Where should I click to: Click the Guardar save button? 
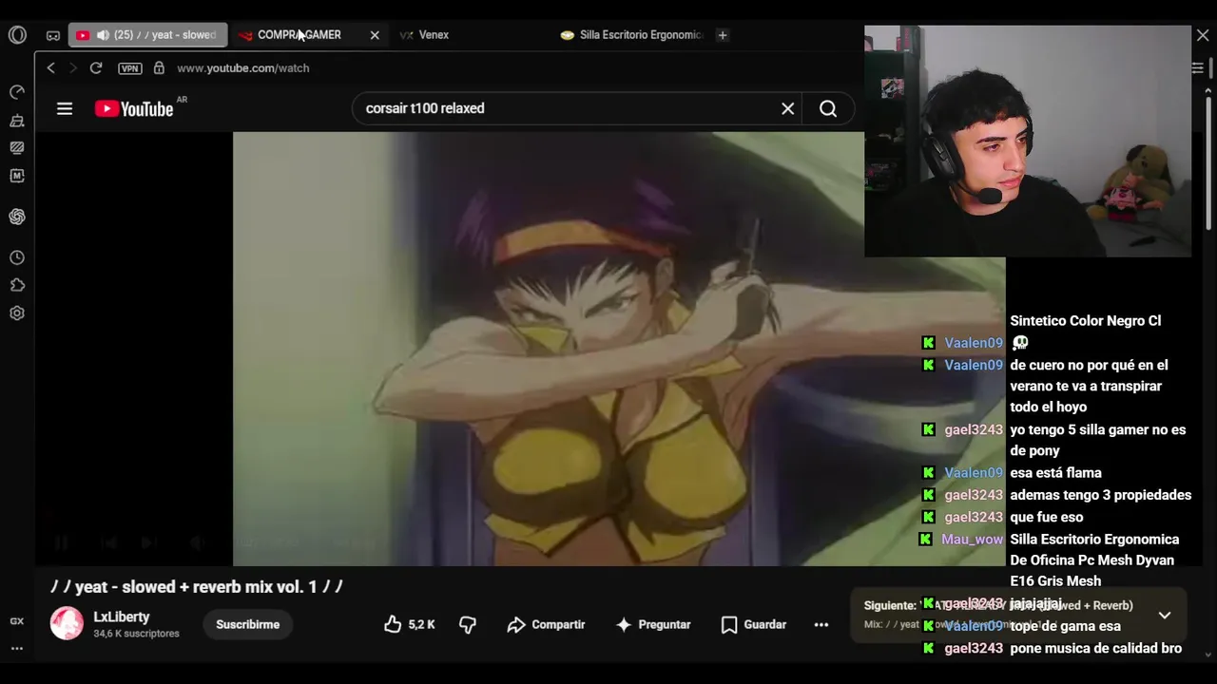(754, 624)
